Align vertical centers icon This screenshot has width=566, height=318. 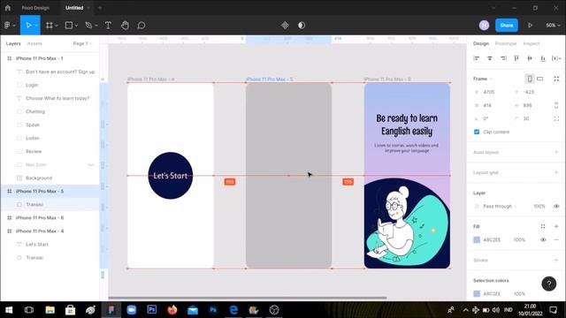click(530, 58)
